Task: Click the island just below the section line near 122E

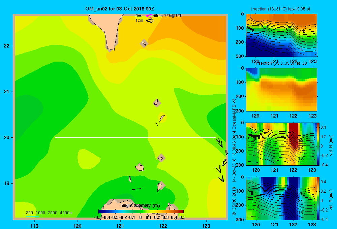Action: pos(161,158)
